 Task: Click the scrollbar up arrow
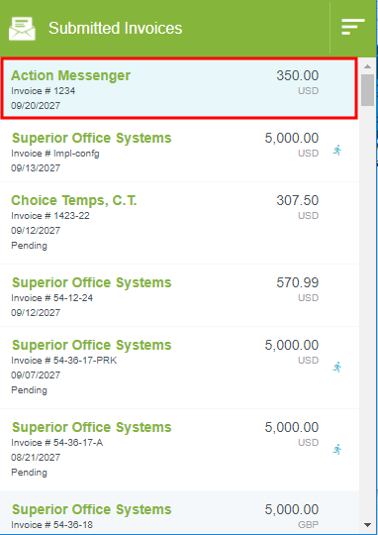point(367,66)
